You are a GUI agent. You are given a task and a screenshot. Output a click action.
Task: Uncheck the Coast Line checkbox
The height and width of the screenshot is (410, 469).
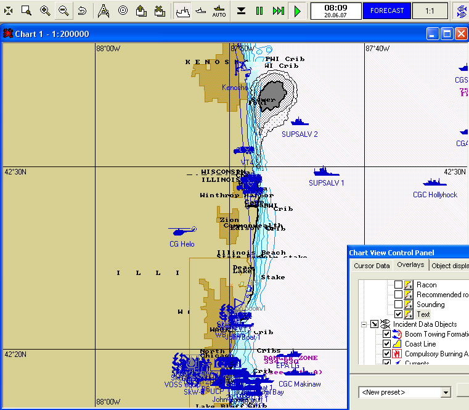click(386, 344)
